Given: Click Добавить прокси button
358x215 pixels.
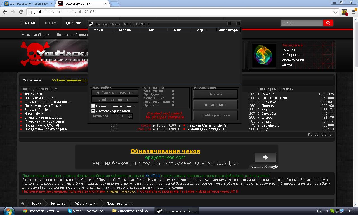Looking at the screenshot, I should 115,100.
